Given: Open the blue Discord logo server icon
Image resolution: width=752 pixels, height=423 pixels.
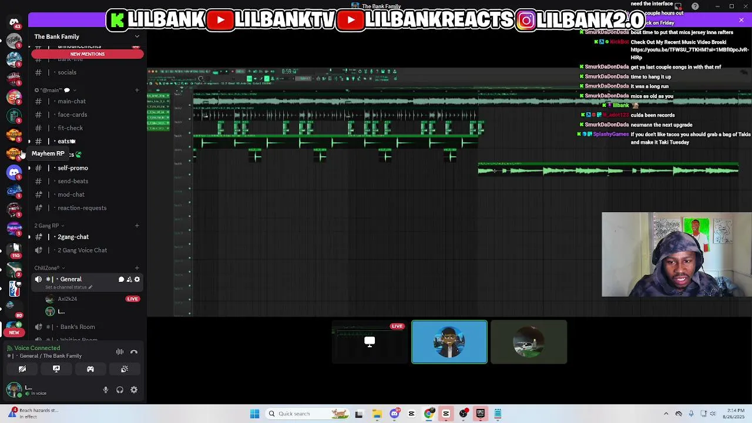Looking at the screenshot, I should (14, 172).
